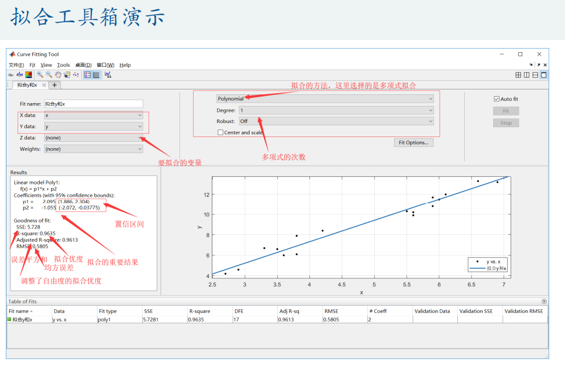Viewport: 565px width, 369px height.
Task: Expand the Degree dropdown
Action: coord(336,110)
